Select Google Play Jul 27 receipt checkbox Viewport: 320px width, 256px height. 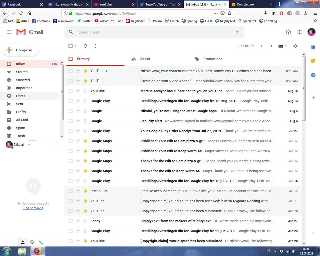[x=70, y=131]
